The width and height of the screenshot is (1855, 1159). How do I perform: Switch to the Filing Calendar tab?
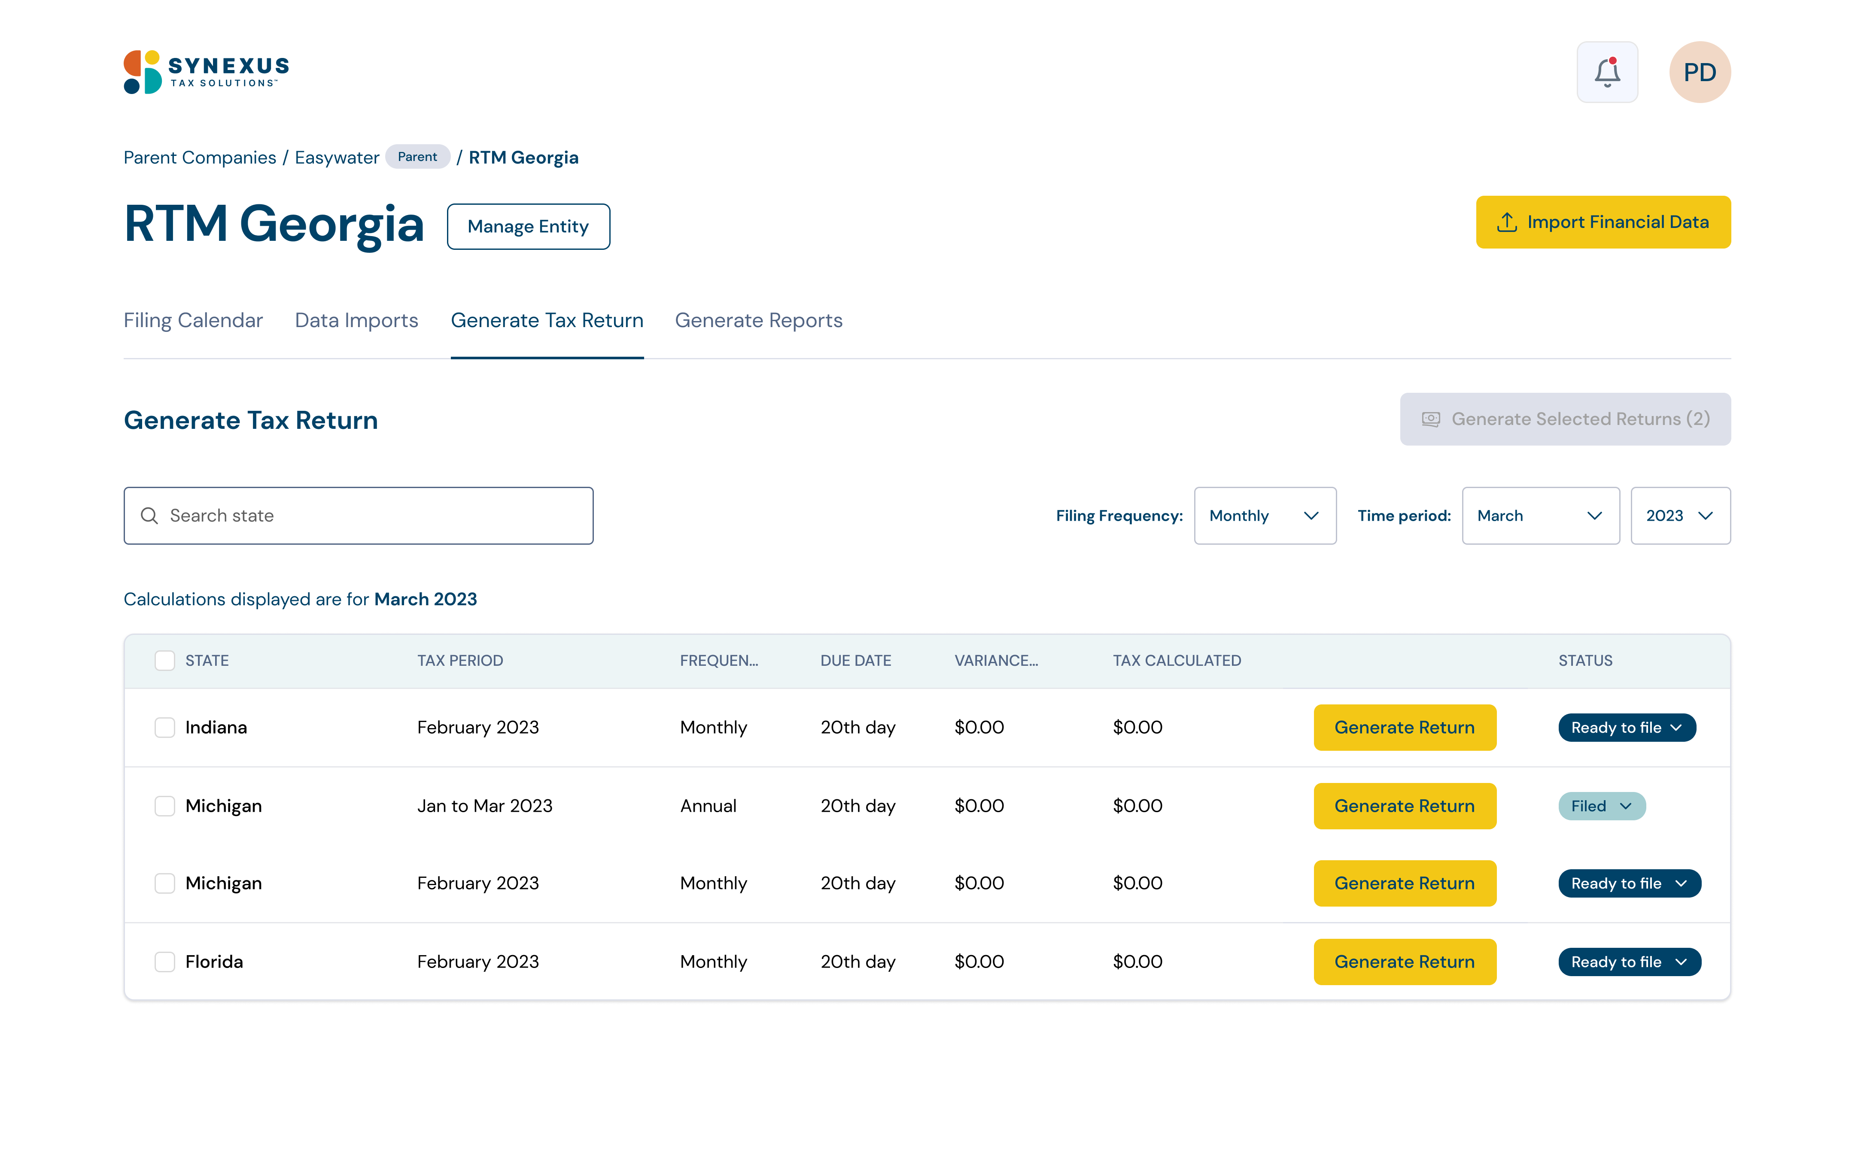click(x=193, y=320)
